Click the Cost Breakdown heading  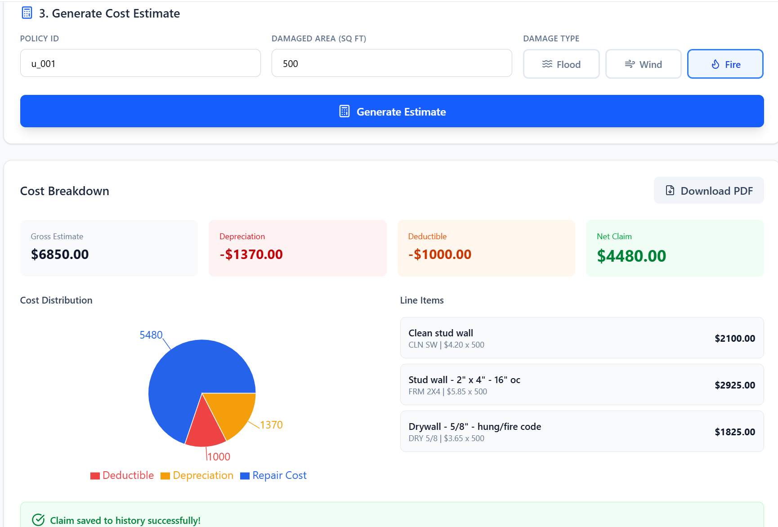click(x=65, y=191)
